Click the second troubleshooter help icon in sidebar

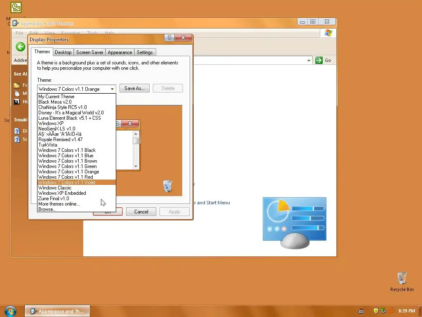pos(17,140)
